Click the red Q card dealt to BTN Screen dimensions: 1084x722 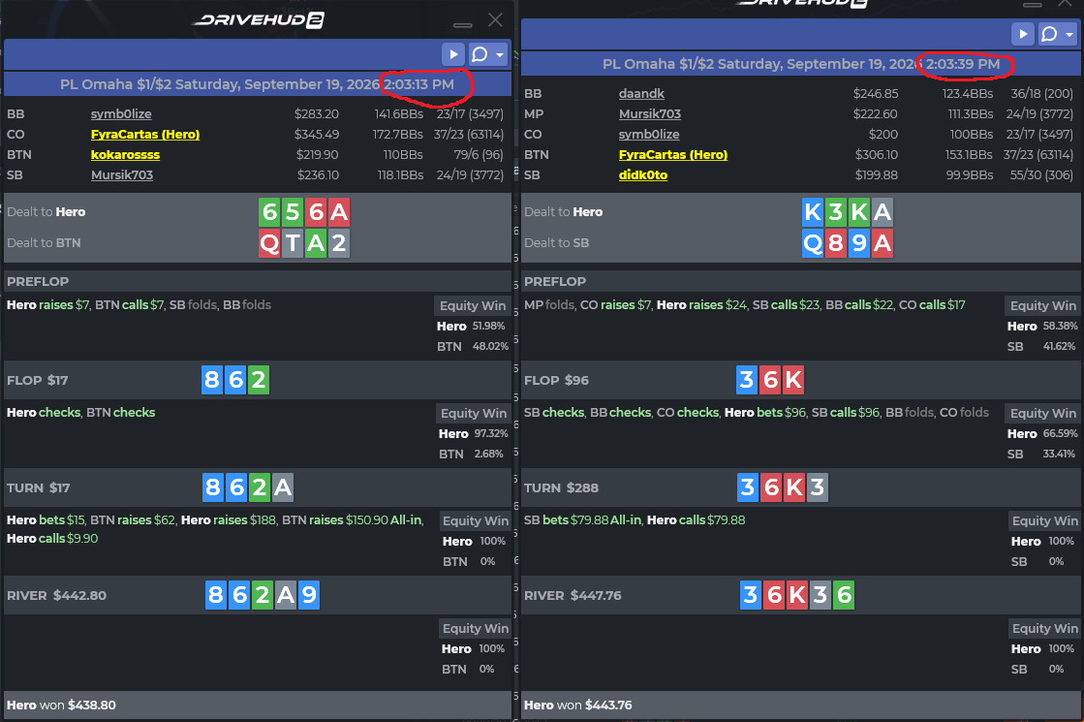269,243
